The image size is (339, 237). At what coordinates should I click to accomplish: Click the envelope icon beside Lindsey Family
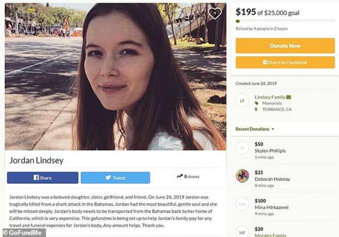289,97
